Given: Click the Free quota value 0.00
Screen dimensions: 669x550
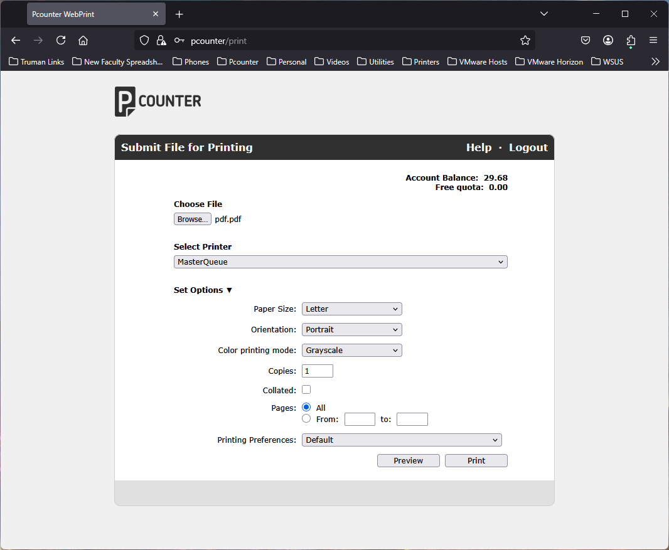Looking at the screenshot, I should tap(498, 187).
